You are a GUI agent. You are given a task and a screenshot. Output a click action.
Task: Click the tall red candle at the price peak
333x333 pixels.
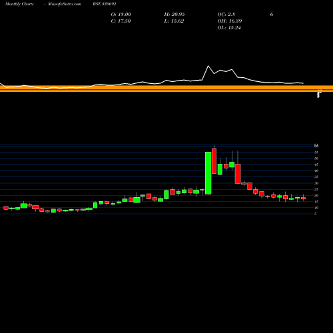coord(214,161)
